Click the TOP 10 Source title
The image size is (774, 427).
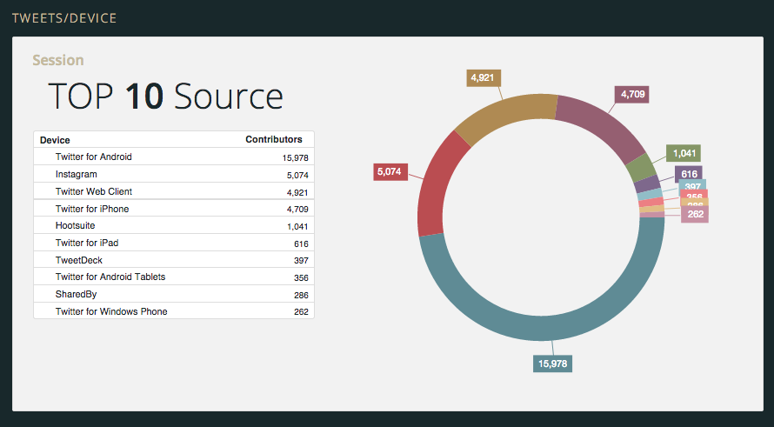165,97
